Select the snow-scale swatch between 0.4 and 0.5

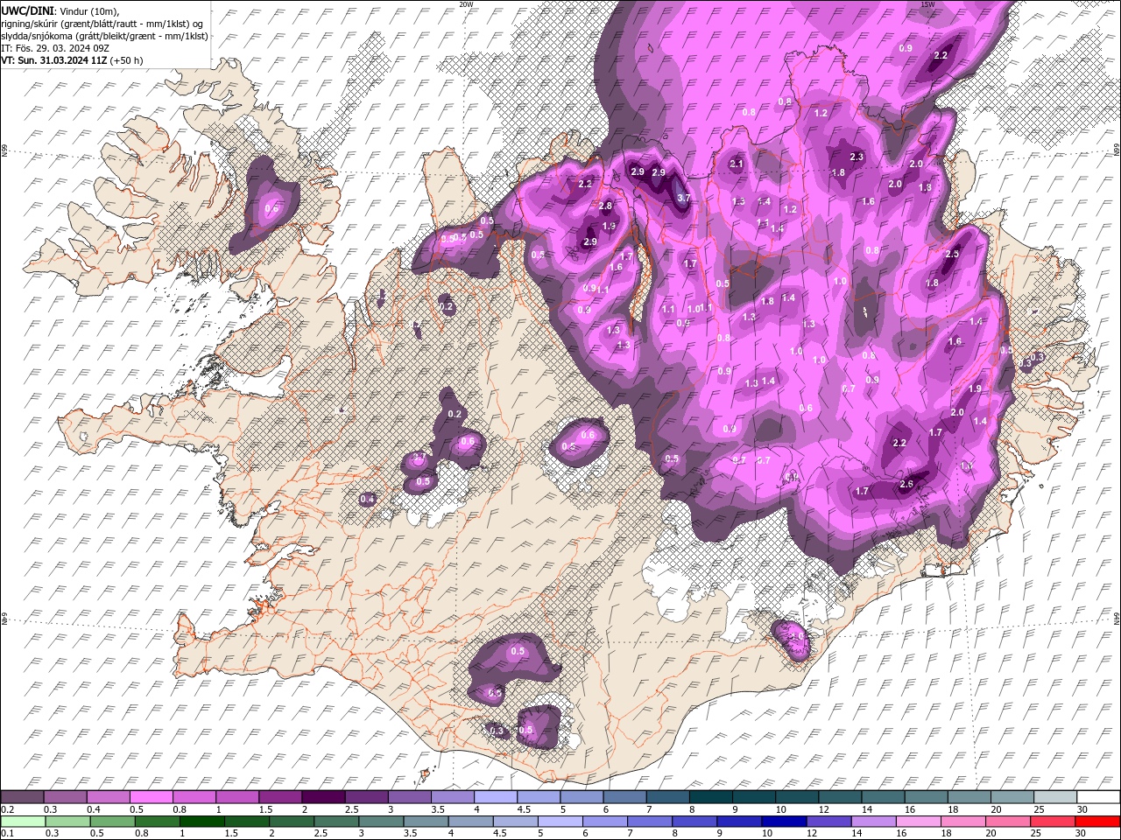tap(108, 797)
